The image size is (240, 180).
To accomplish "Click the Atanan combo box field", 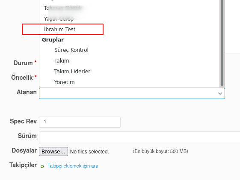I will point(132,93).
